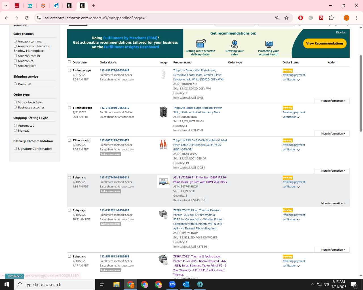This screenshot has height=290, width=363.
Task: Open Outlook from the taskbar
Action: click(186, 284)
